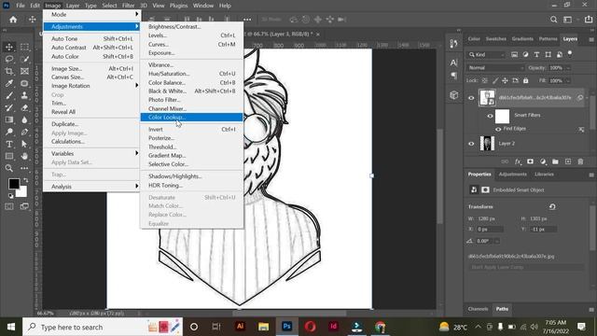Click the Smart Filters mask thumbnail
The width and height of the screenshot is (597, 336).
pyautogui.click(x=502, y=116)
